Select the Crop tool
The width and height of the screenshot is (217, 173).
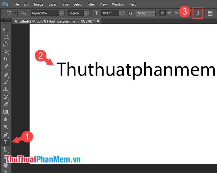[6, 59]
